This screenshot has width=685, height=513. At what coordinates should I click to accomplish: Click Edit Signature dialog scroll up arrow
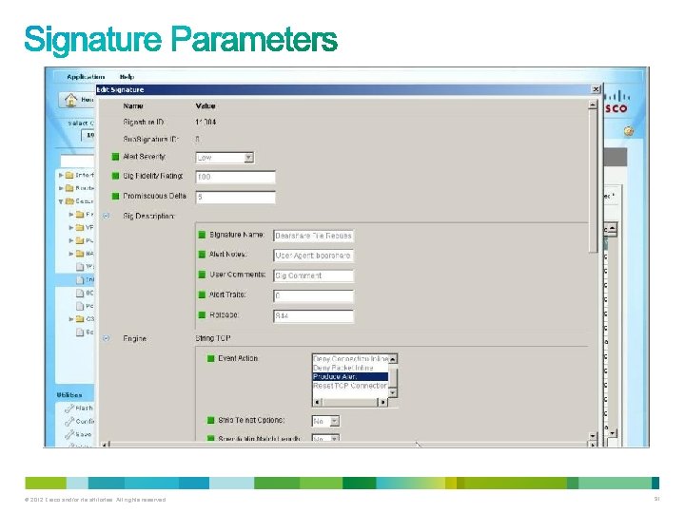coord(593,104)
